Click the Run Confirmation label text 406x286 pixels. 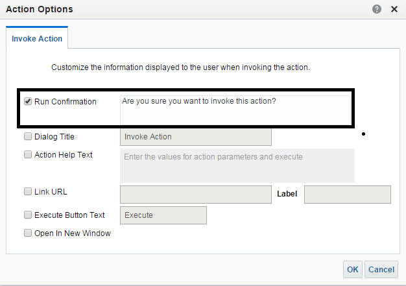pyautogui.click(x=66, y=102)
